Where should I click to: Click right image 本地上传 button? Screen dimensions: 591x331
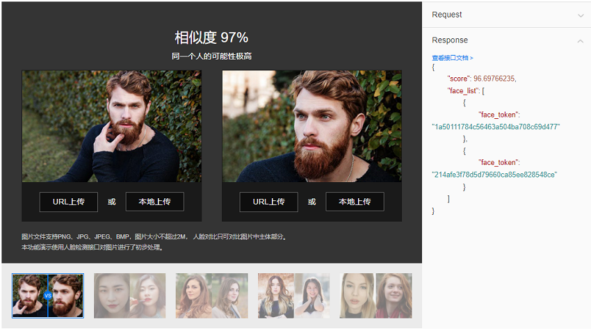pos(355,202)
